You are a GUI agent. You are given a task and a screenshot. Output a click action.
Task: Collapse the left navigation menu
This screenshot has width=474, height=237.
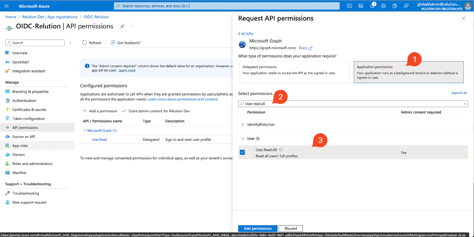click(x=70, y=43)
